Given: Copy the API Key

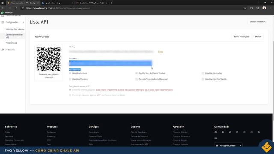Looking at the screenshot, I should (160, 52).
